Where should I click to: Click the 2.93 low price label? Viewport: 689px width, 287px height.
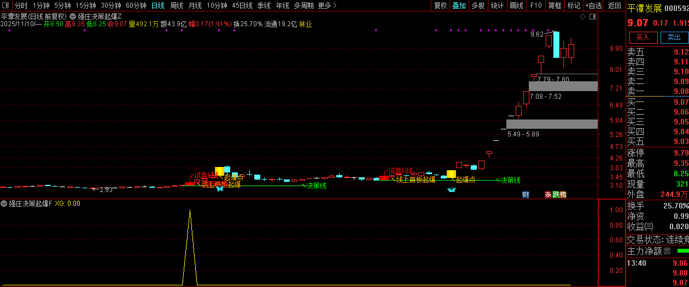(x=106, y=190)
